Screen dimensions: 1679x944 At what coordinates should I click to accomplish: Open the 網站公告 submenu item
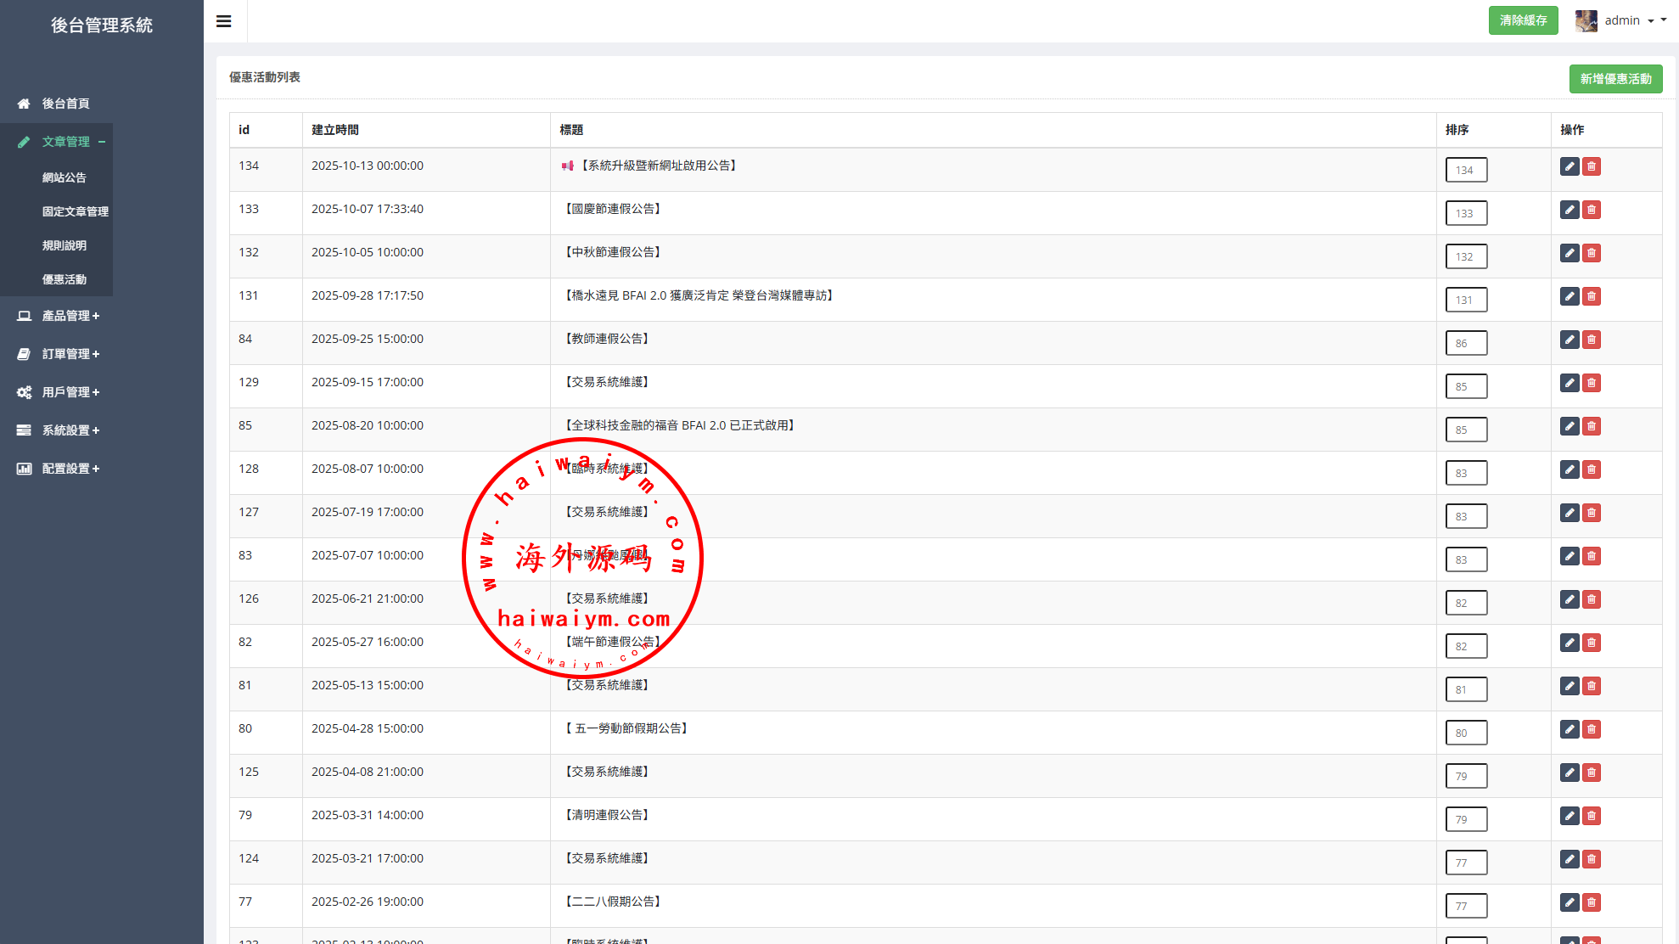(x=65, y=177)
